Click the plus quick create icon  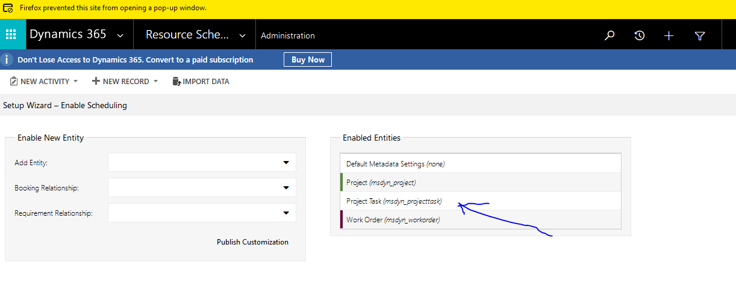pyautogui.click(x=669, y=35)
